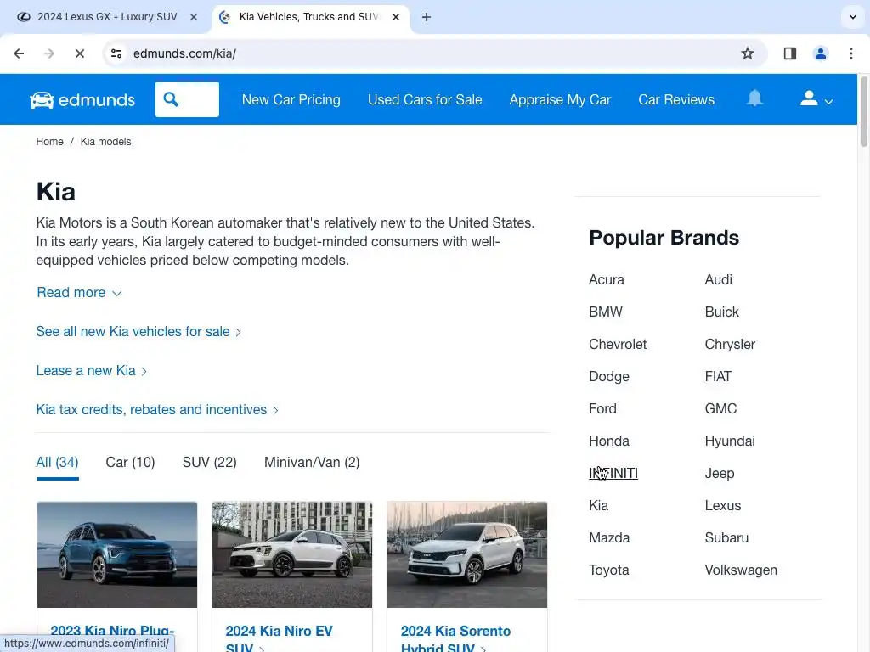
Task: Open a new browser tab
Action: click(x=427, y=17)
